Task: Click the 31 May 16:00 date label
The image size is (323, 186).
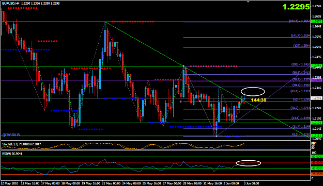Action: click(212, 183)
